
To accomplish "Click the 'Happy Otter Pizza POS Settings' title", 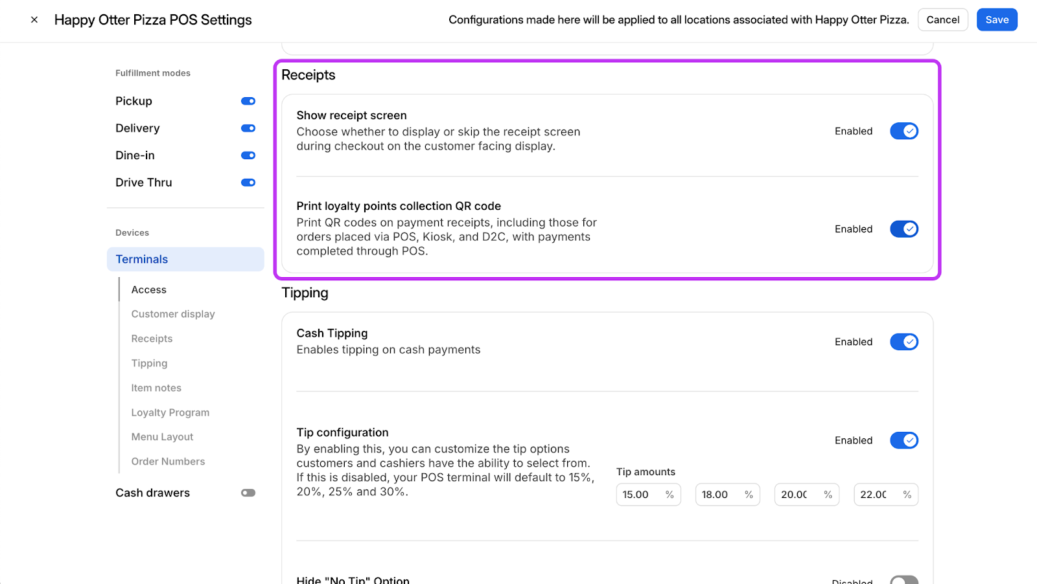I will point(153,20).
